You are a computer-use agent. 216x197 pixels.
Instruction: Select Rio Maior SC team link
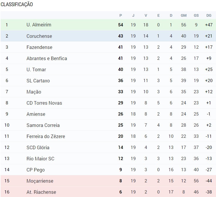tap(40, 159)
